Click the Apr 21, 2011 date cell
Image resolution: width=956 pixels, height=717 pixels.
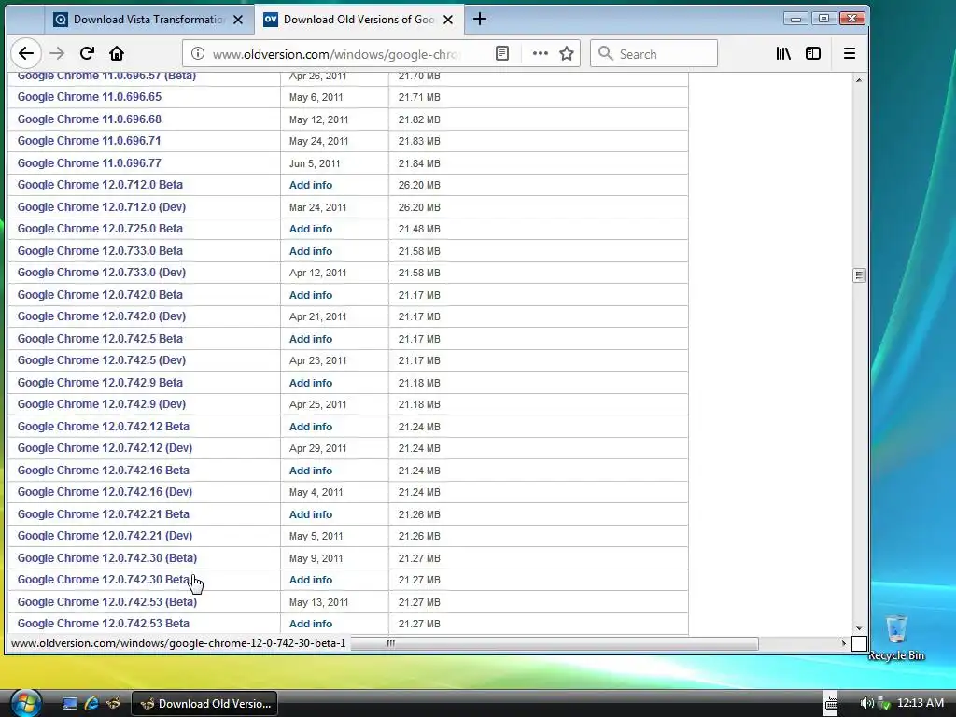317,317
